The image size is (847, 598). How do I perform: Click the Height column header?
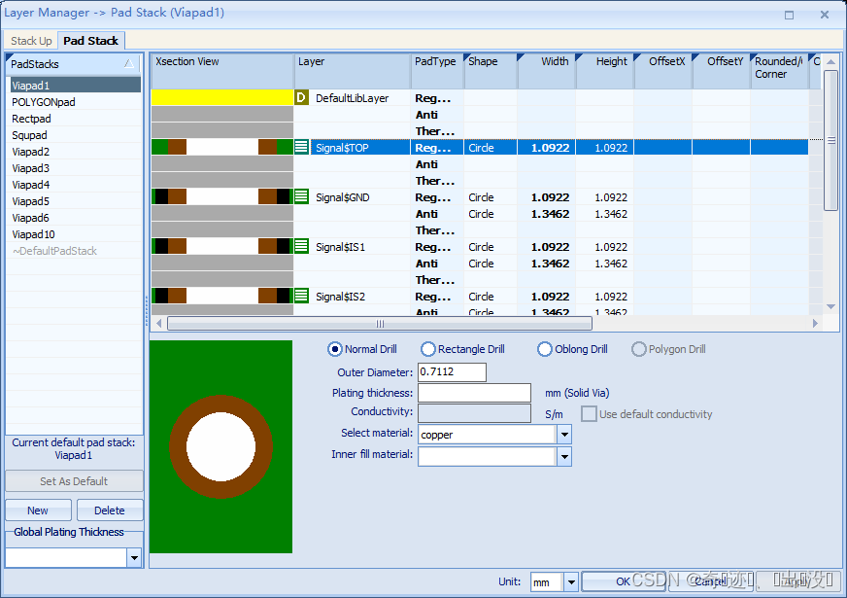tap(605, 71)
